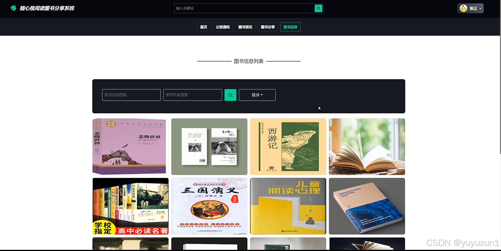Switch to the 图书资讯 tab
501x251 pixels.
[x=245, y=27]
